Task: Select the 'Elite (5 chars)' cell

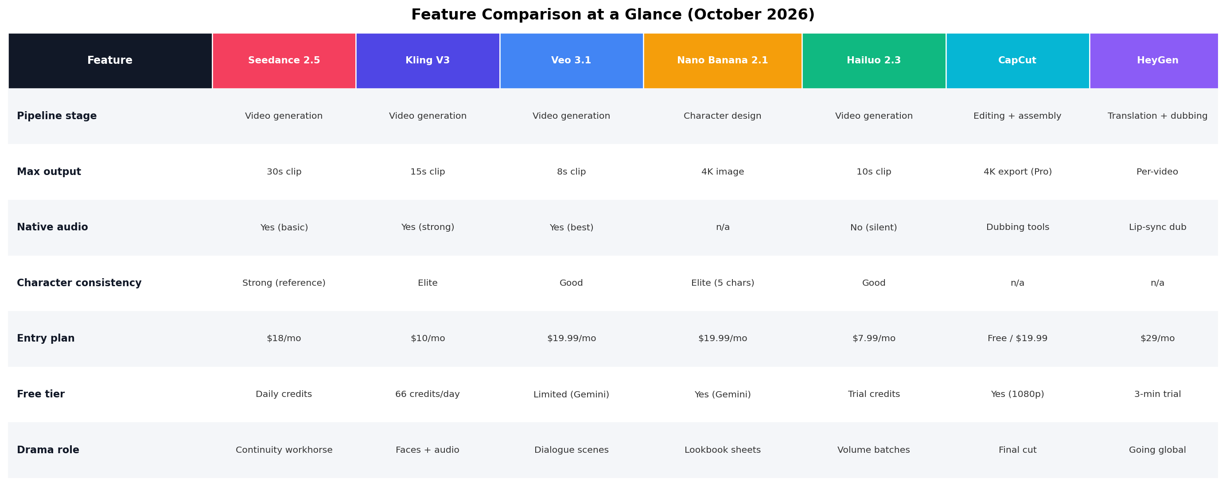Action: (723, 283)
